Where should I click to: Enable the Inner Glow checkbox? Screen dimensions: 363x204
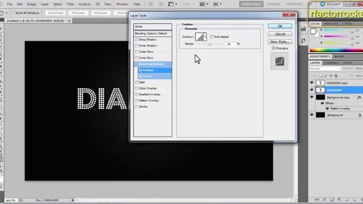click(x=137, y=58)
